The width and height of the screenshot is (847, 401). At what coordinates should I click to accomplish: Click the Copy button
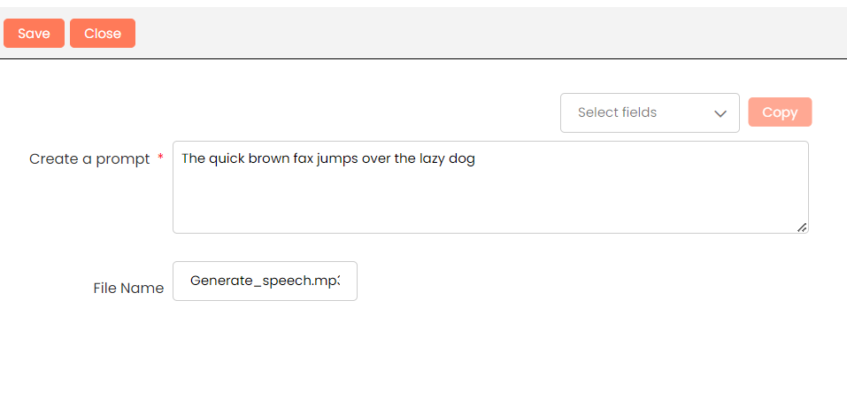point(779,112)
